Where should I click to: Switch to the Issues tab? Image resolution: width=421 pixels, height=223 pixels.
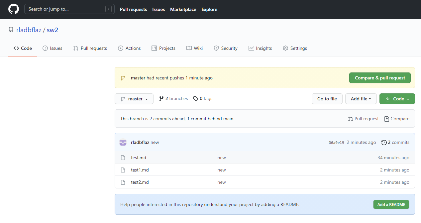click(52, 48)
